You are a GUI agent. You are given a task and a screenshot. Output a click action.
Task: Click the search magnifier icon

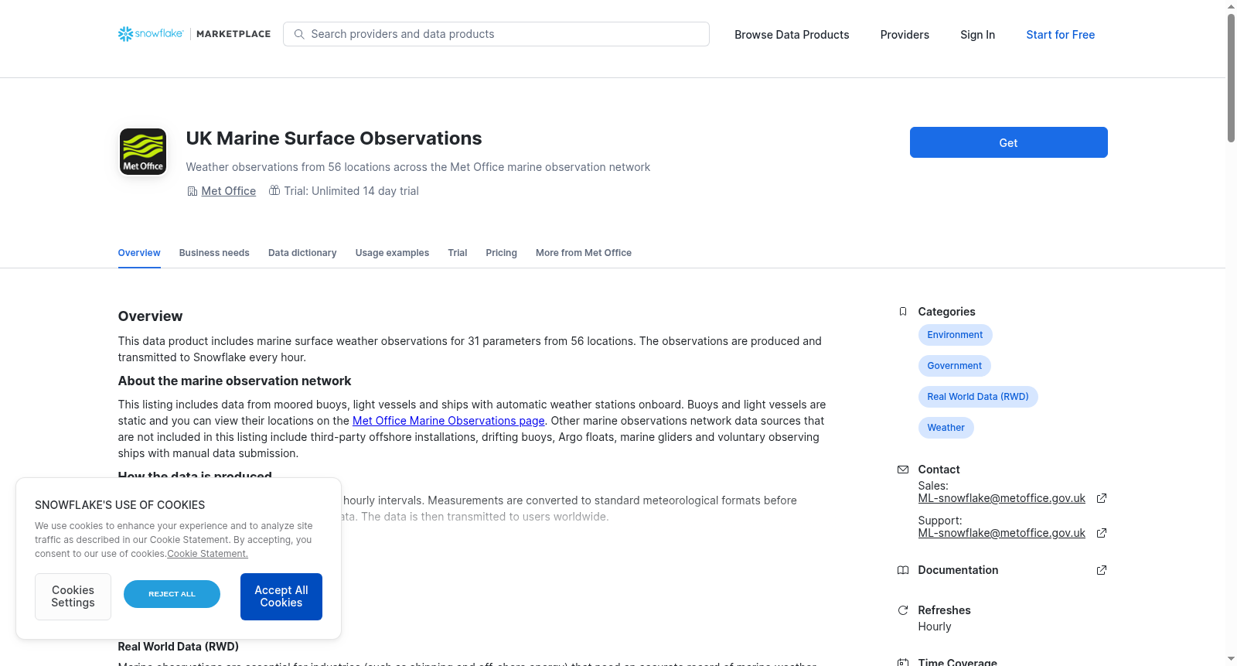click(x=299, y=34)
